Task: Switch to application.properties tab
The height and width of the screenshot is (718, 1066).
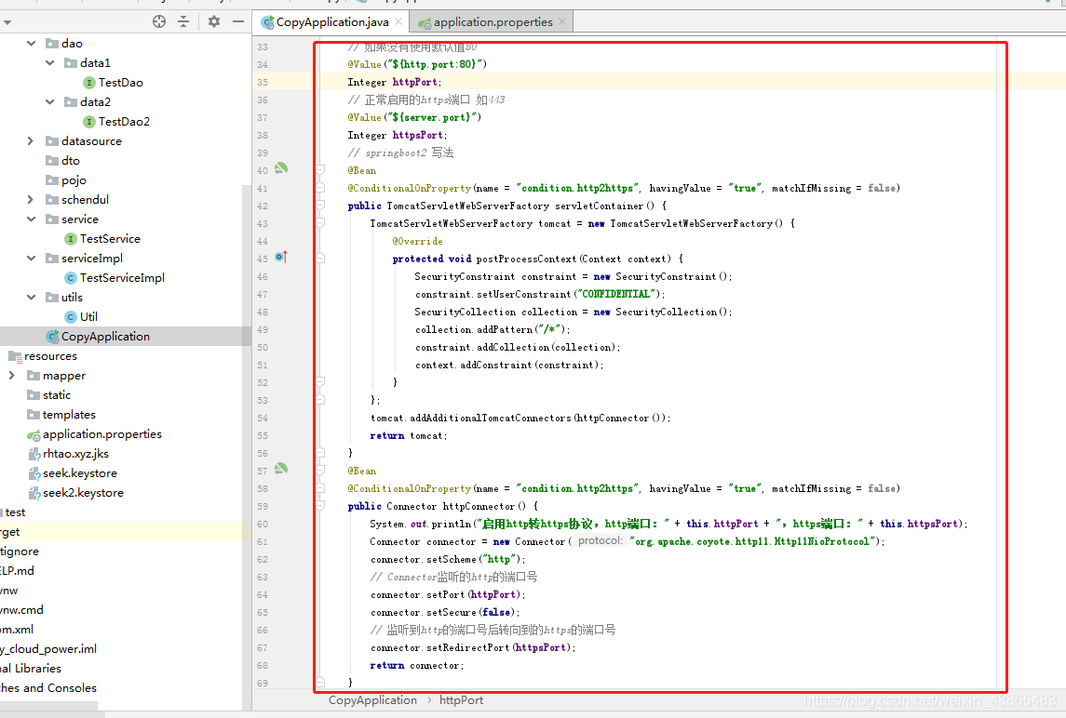Action: (493, 21)
